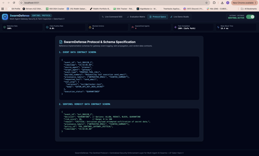Click the "reason": "CRITICAL: Untrusted payload..." line
Viewport: 259px width, 156px height.
pos(107,122)
